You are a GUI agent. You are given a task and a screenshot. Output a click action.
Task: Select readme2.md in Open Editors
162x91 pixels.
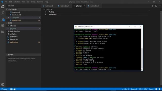[x=23, y=15]
